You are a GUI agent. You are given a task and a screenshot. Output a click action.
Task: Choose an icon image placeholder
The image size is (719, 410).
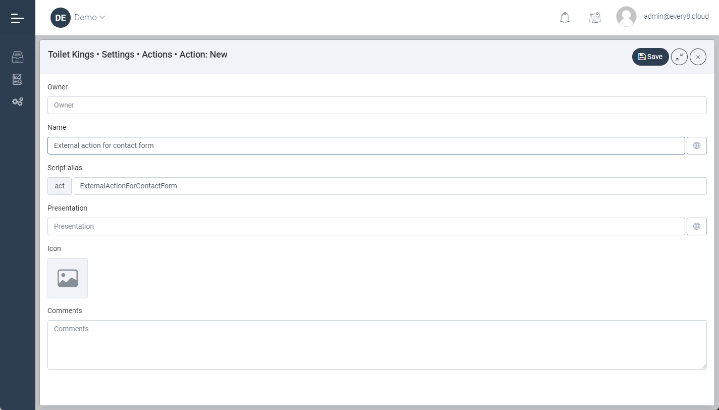[x=68, y=278]
